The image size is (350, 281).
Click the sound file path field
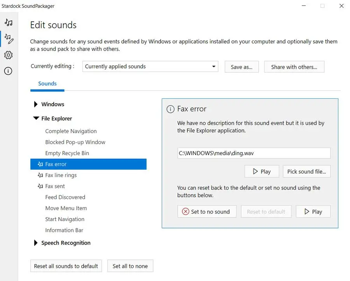coord(254,153)
